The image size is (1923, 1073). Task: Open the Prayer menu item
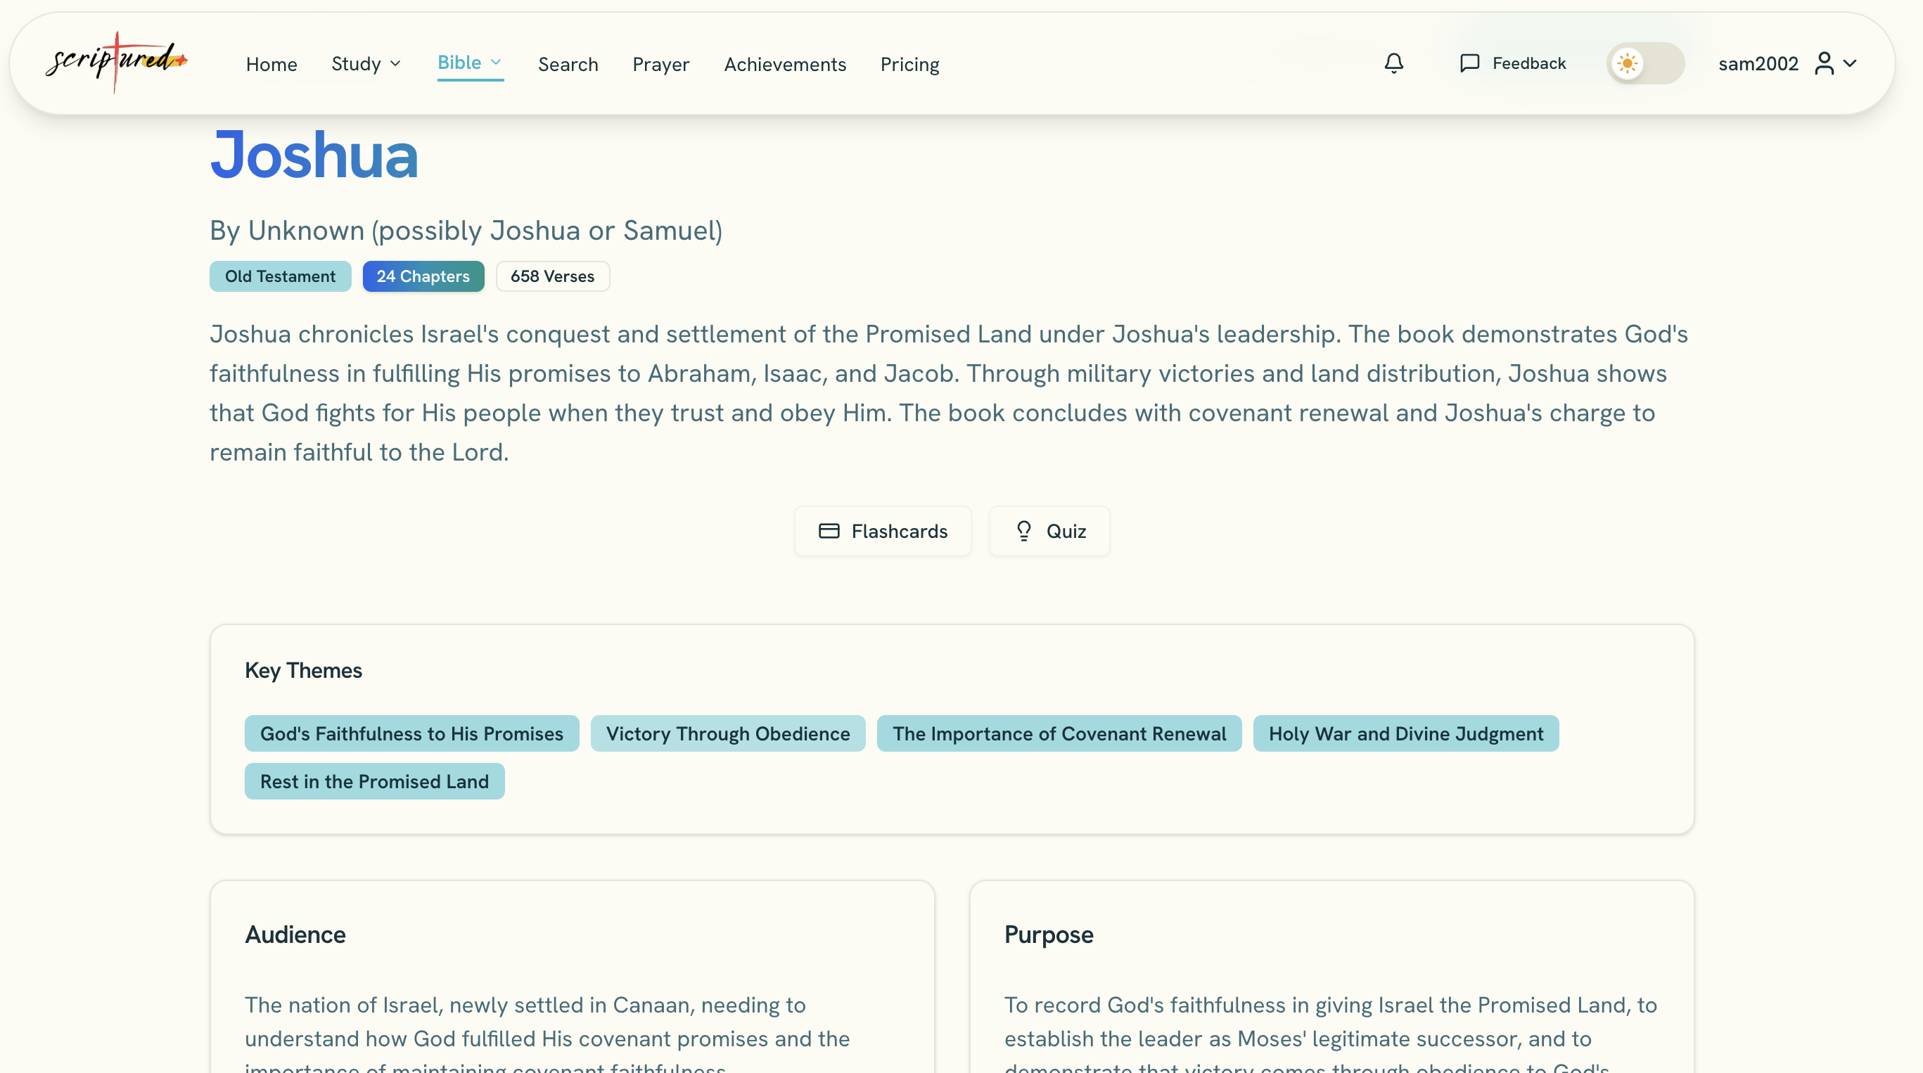click(x=660, y=64)
